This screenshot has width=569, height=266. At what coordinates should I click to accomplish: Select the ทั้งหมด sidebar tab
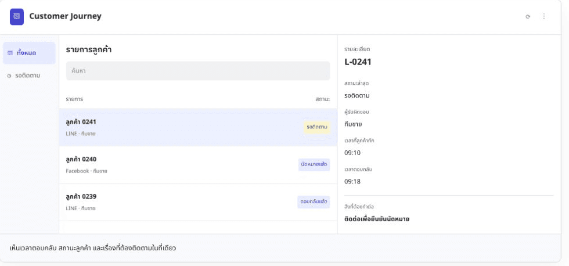(x=29, y=53)
